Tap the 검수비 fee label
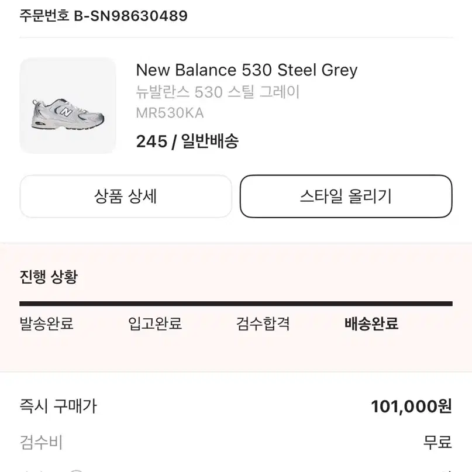 click(x=42, y=443)
